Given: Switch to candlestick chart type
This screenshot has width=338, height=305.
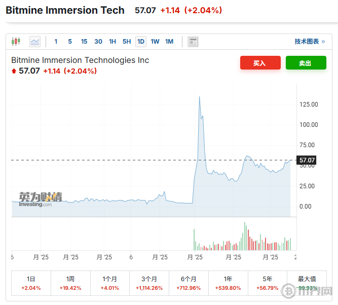Looking at the screenshot, I should (x=16, y=42).
